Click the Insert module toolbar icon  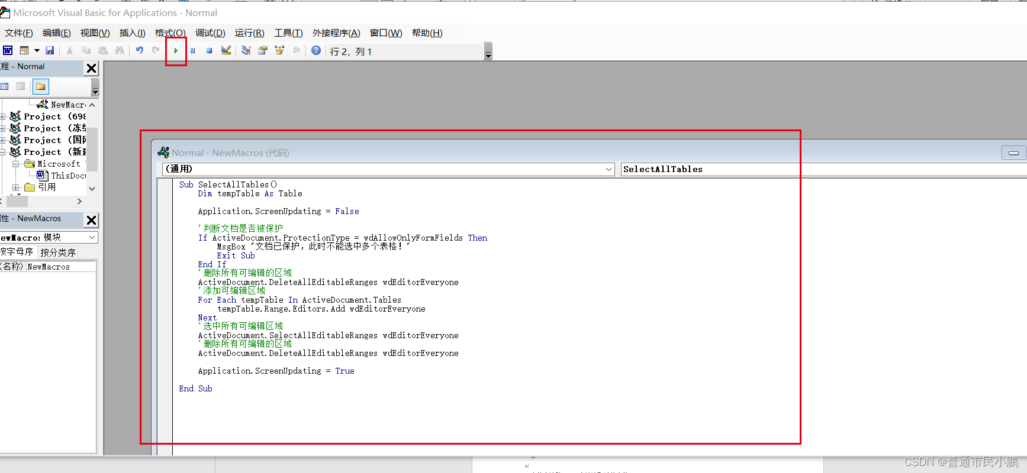pyautogui.click(x=24, y=51)
